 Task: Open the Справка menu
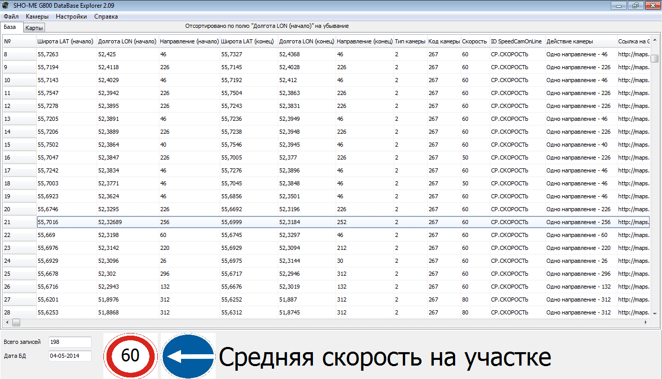106,17
